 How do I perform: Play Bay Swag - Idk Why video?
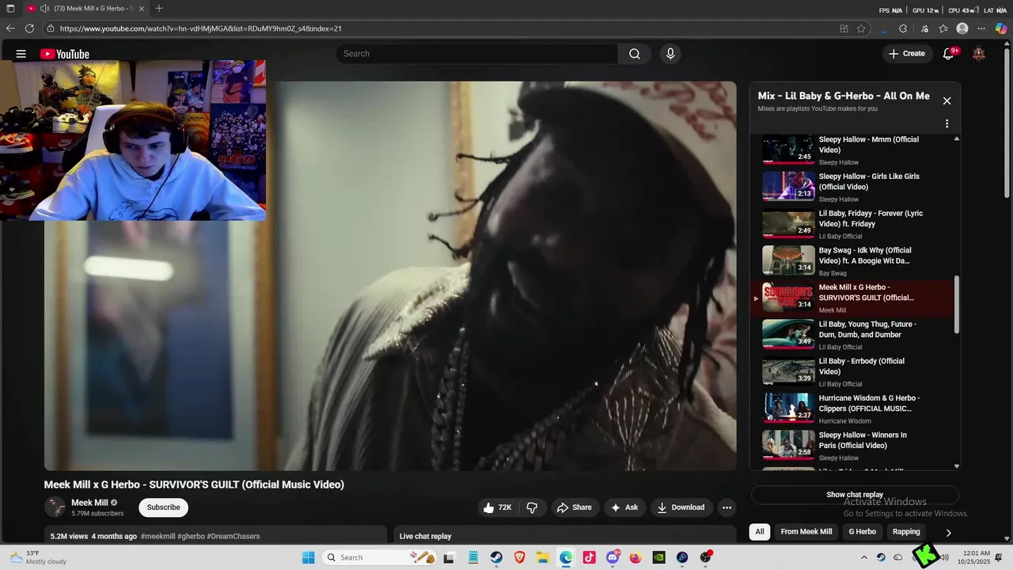coord(851,261)
